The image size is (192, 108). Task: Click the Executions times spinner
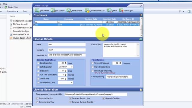pyautogui.click(x=66, y=71)
